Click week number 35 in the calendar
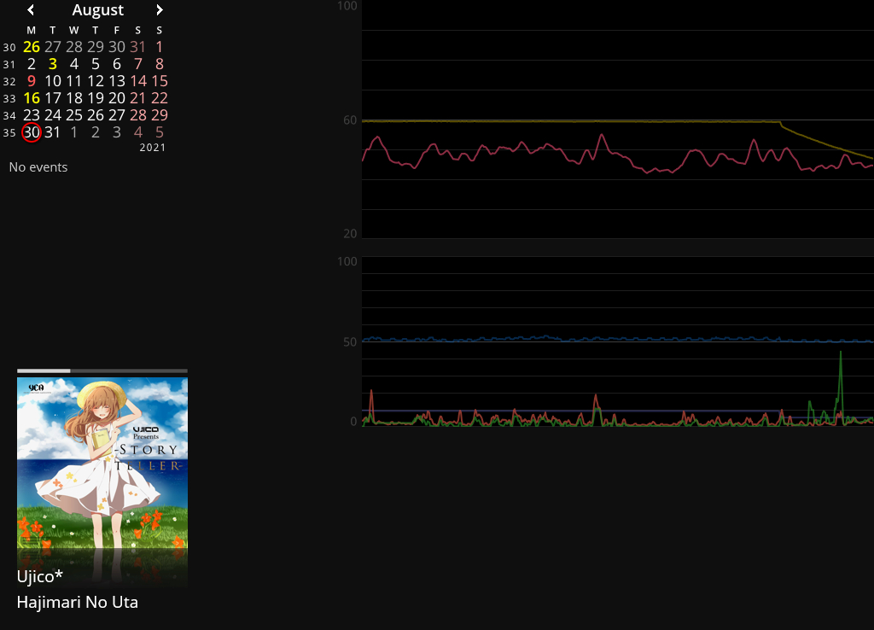This screenshot has width=874, height=630. click(9, 132)
